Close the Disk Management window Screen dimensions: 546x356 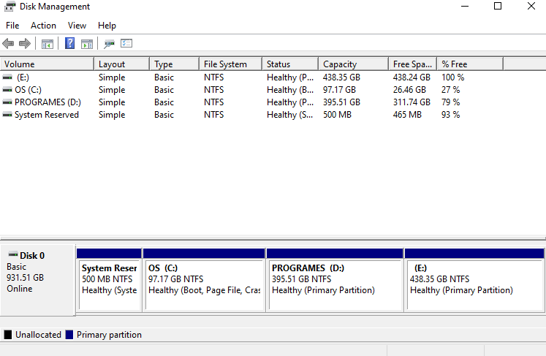pos(531,7)
